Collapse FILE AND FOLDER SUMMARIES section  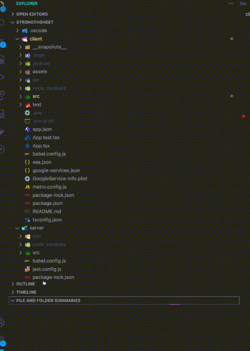click(13, 301)
